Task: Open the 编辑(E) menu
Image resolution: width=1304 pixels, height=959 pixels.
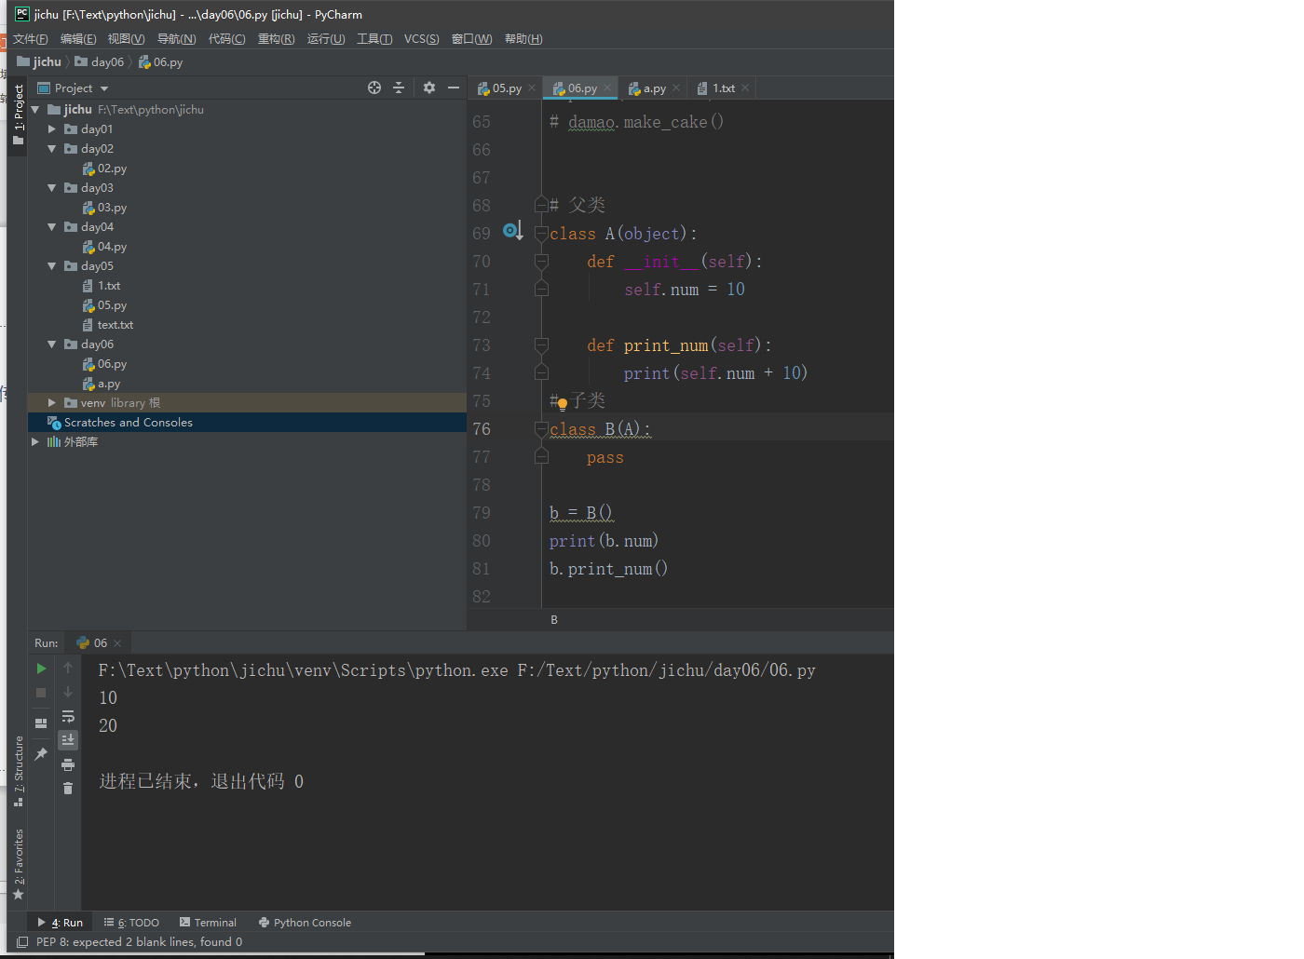Action: [78, 39]
